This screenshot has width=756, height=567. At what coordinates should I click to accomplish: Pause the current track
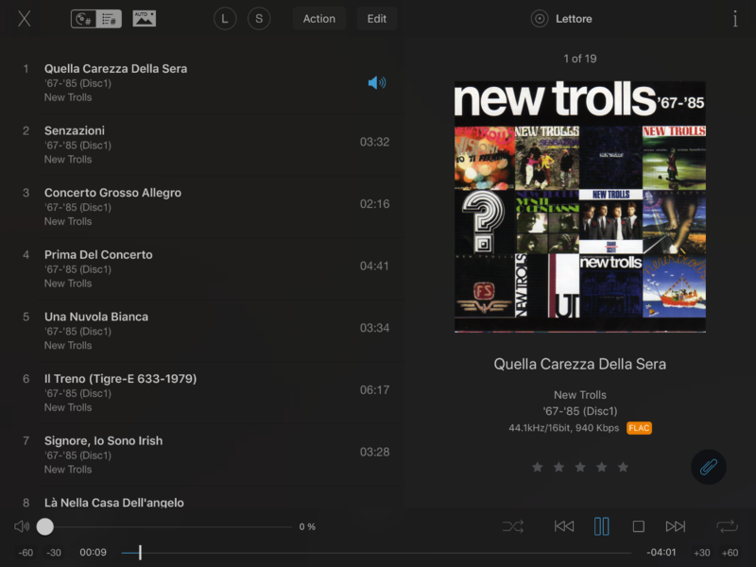pos(601,526)
